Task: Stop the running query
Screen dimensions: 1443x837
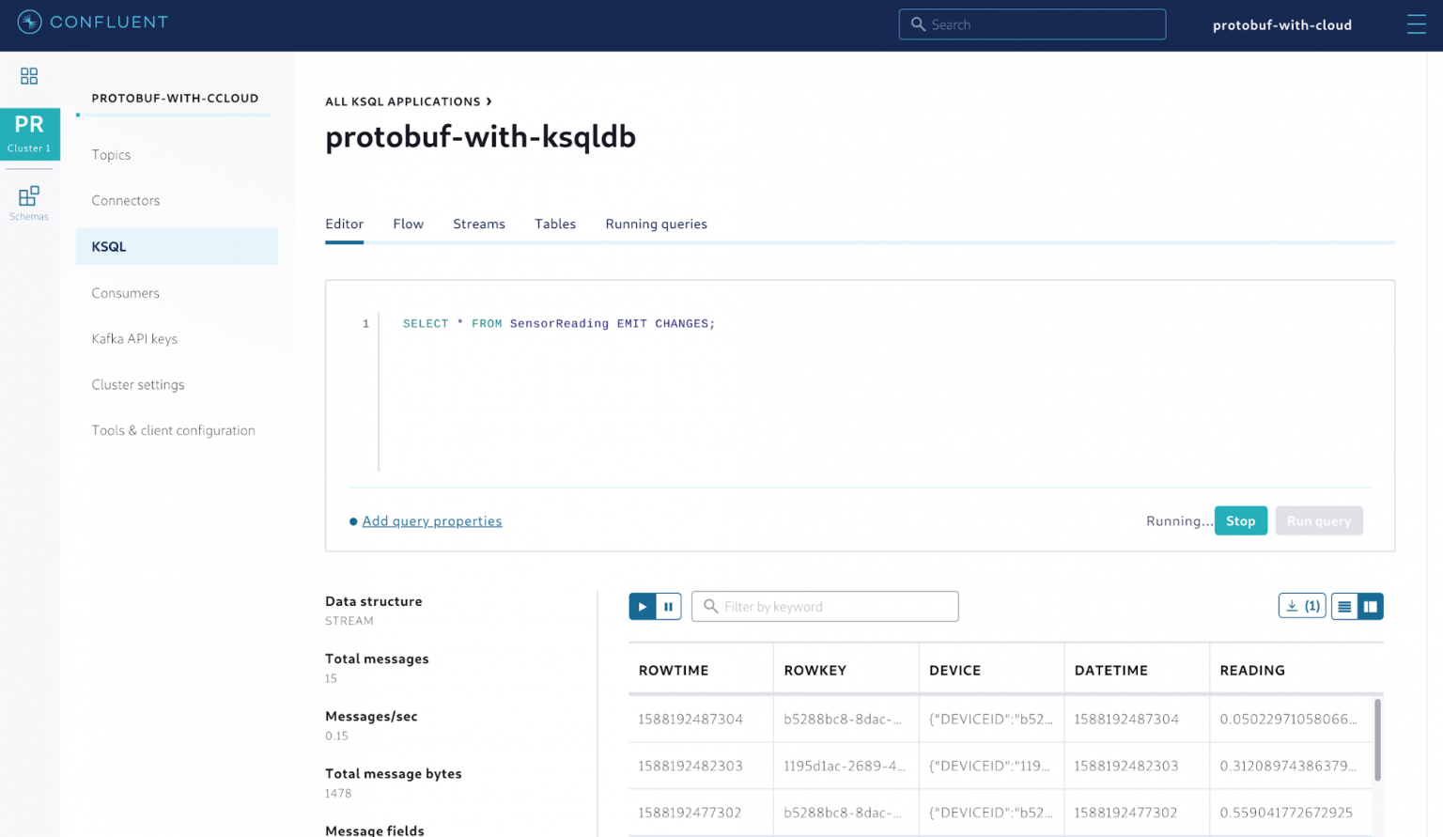Action: (1240, 520)
